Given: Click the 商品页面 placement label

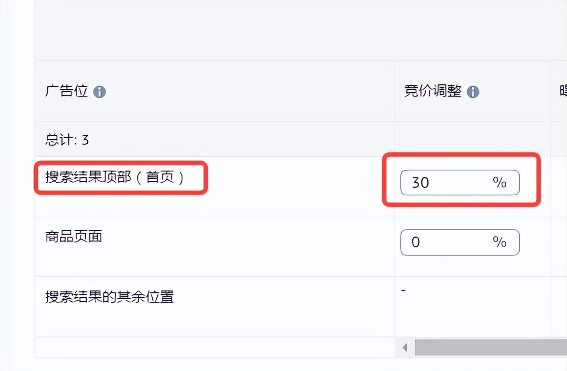Looking at the screenshot, I should point(74,236).
